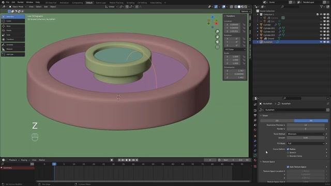Open the outliner filter funnel
This screenshot has width=331, height=186.
click(x=322, y=7)
